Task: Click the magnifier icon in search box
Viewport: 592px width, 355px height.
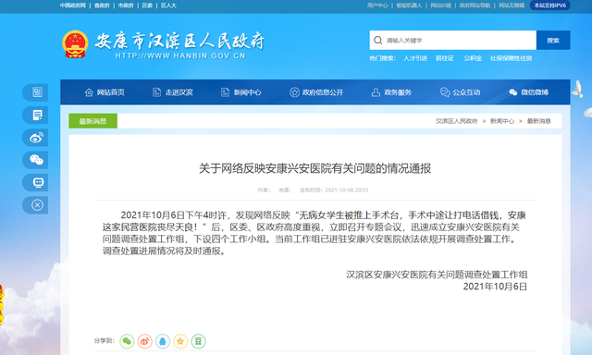Action: 378,41
